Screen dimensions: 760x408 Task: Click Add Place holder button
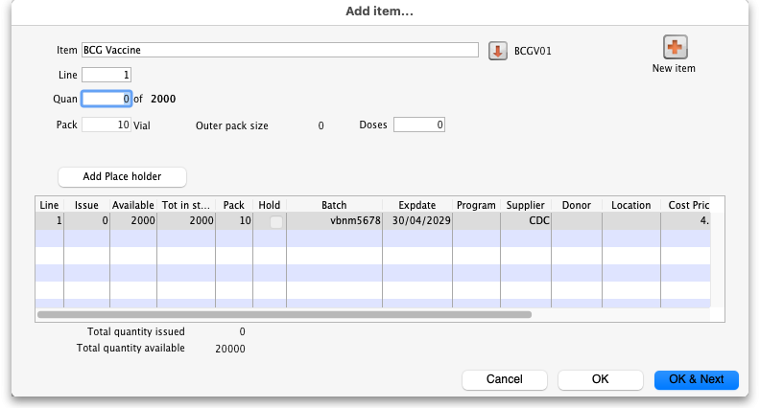[x=122, y=176]
